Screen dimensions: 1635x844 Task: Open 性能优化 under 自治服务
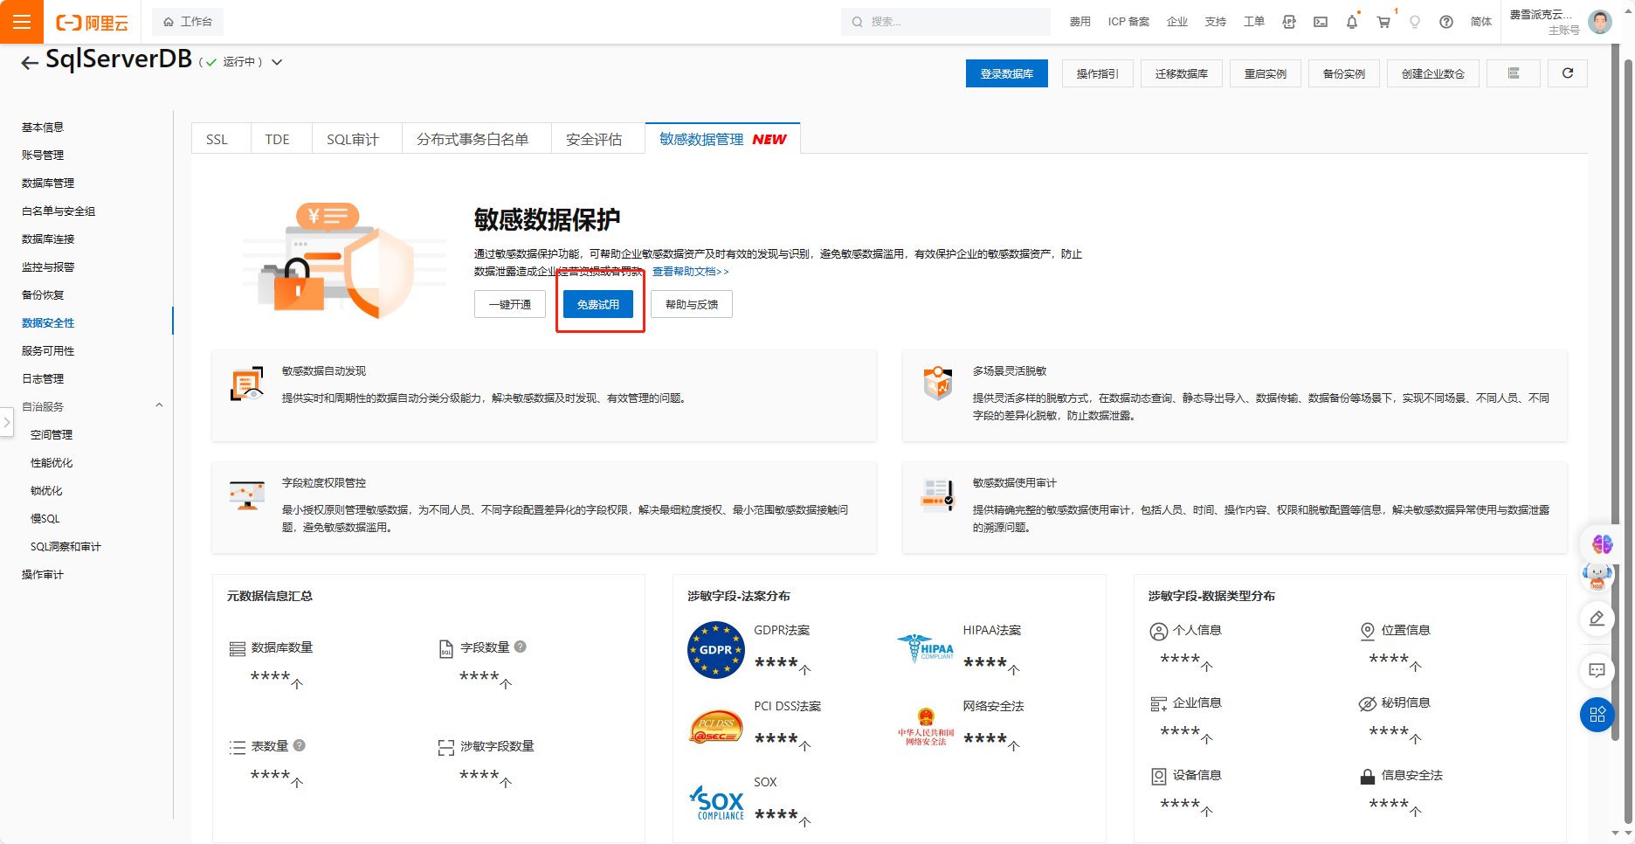pyautogui.click(x=52, y=462)
